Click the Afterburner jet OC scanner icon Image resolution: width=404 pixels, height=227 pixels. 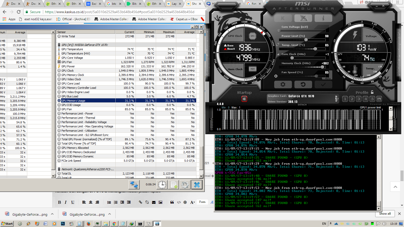(x=303, y=18)
